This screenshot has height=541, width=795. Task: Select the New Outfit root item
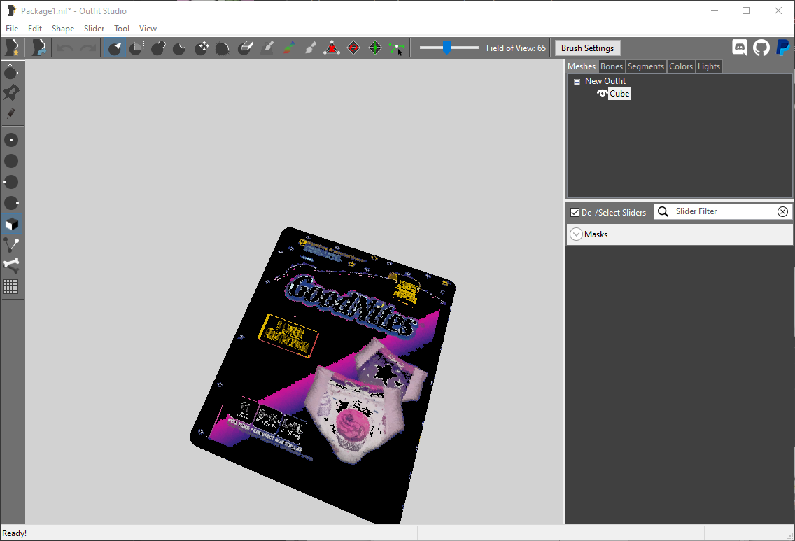(x=605, y=81)
